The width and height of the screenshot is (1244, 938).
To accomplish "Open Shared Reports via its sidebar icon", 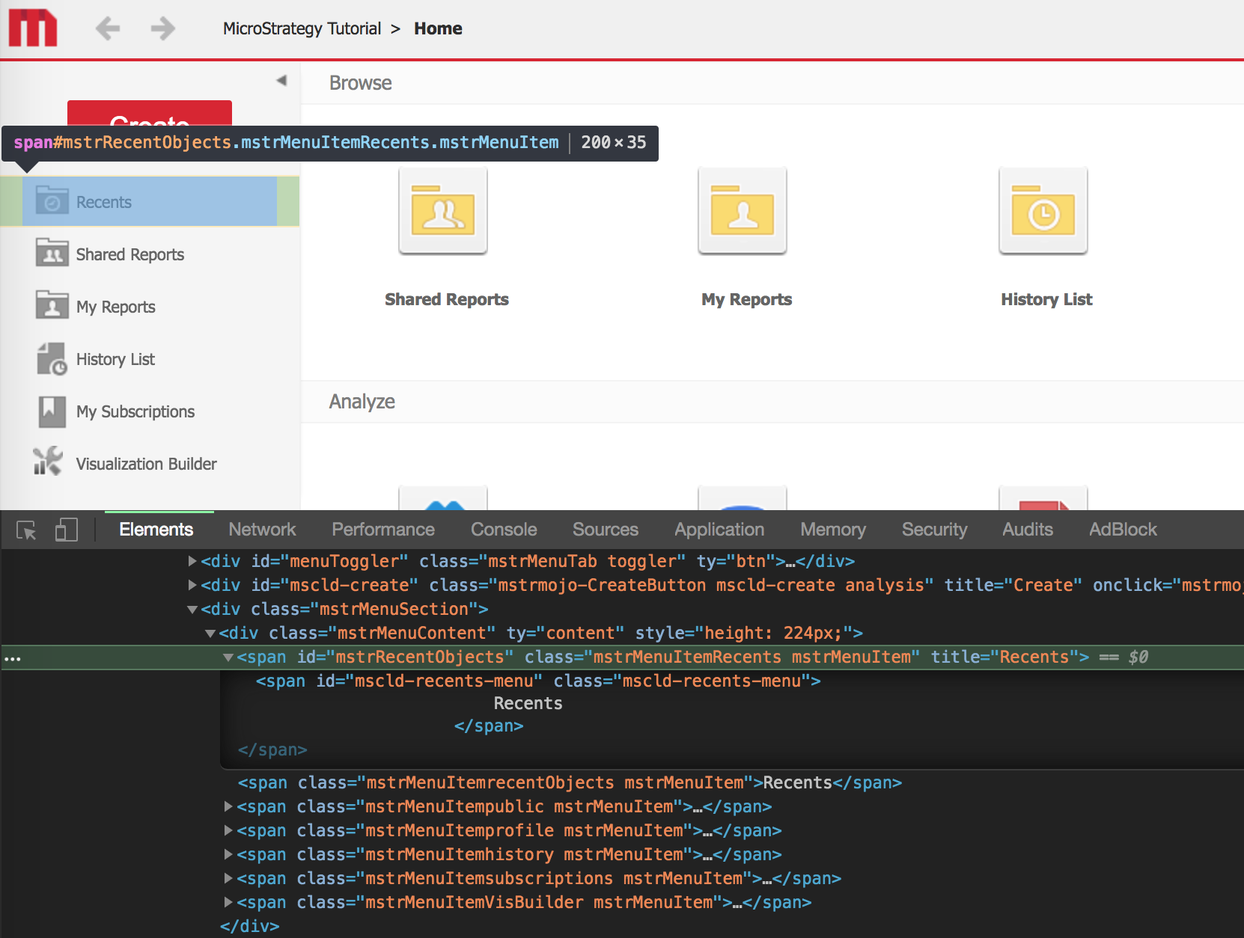I will 50,254.
